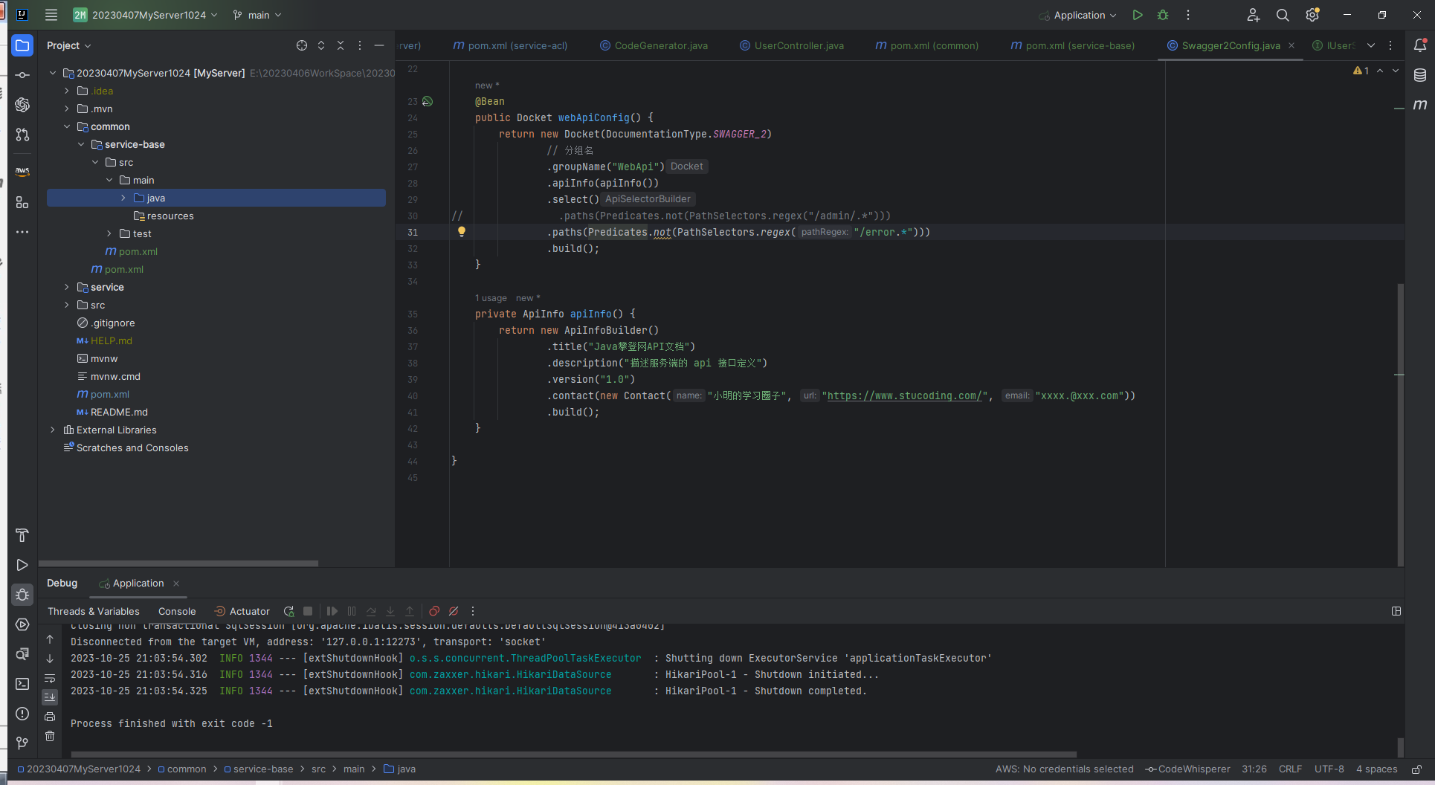Image resolution: width=1435 pixels, height=785 pixels.
Task: Open the Database tool window
Action: pyautogui.click(x=1420, y=75)
